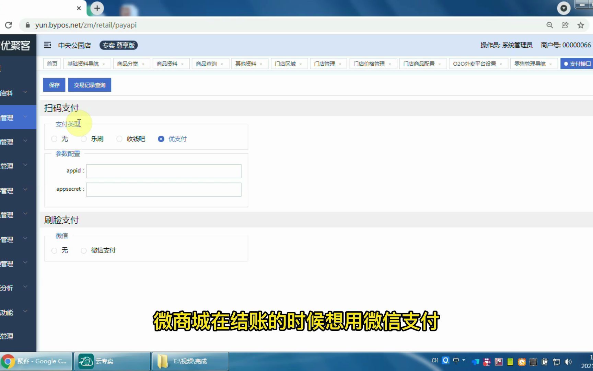Viewport: 593px width, 371px height.
Task: Click the share page icon in address bar
Action: [565, 25]
